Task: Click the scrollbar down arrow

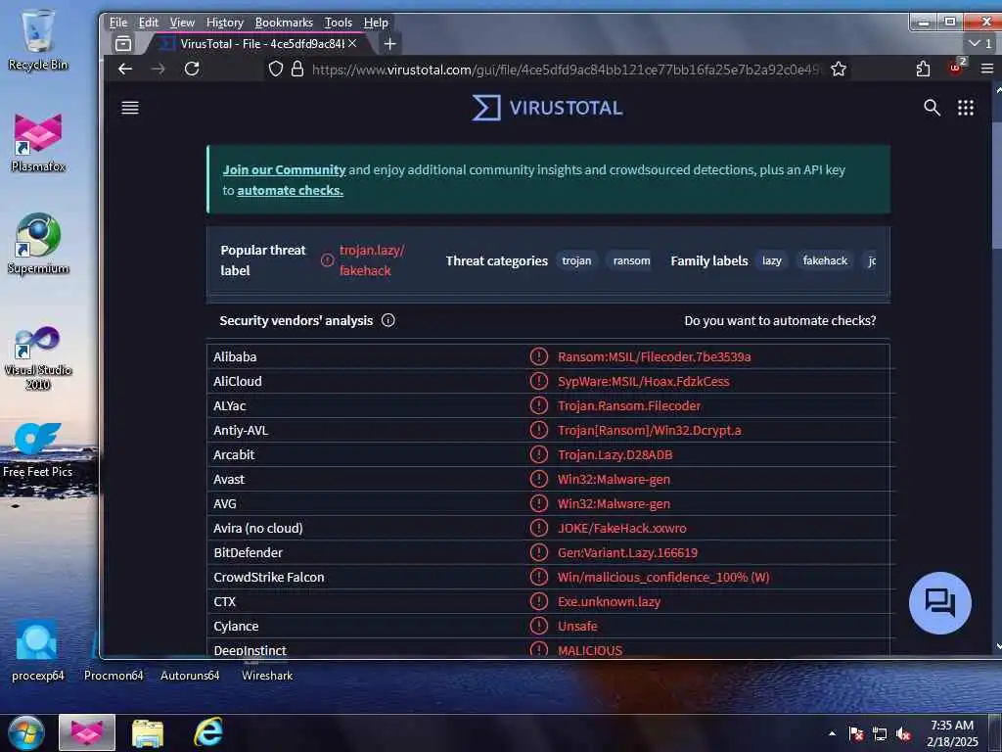Action: (x=997, y=646)
